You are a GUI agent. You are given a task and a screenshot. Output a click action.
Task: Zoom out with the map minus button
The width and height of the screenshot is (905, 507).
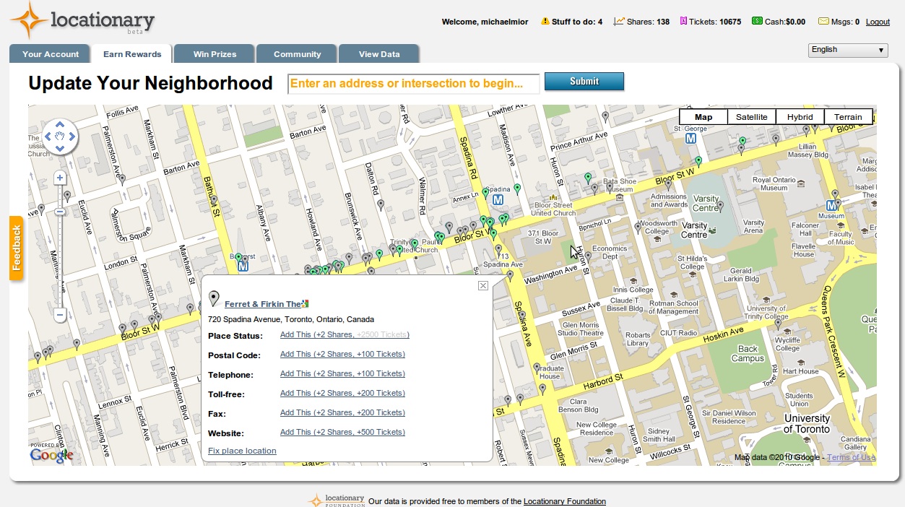click(60, 316)
